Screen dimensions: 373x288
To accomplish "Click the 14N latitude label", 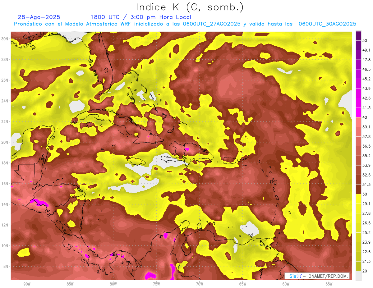I will click(4, 204).
